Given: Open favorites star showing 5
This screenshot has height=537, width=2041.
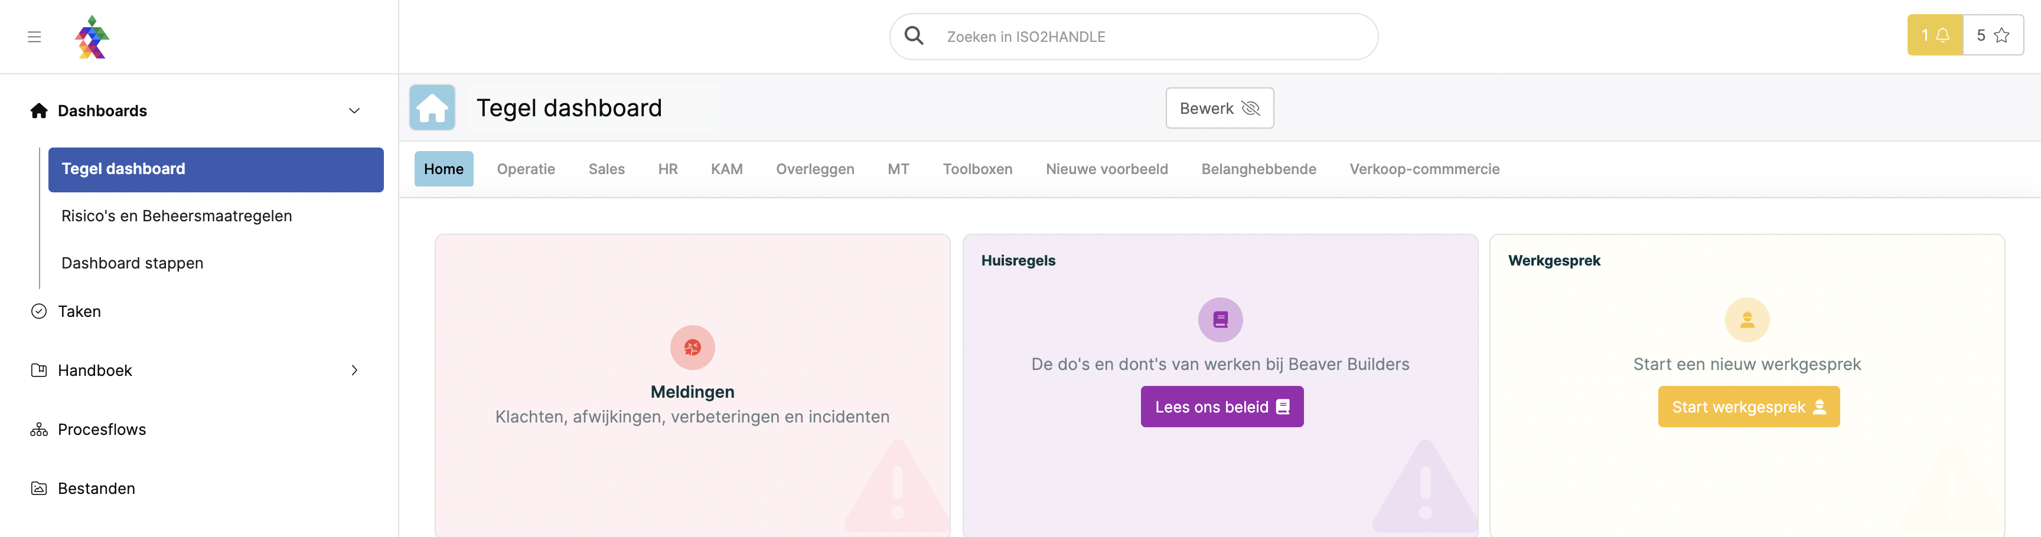Looking at the screenshot, I should (x=1994, y=35).
